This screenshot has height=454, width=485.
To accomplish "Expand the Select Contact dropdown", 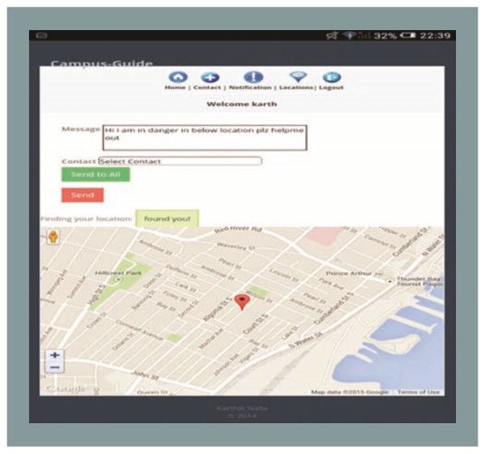I will point(180,161).
